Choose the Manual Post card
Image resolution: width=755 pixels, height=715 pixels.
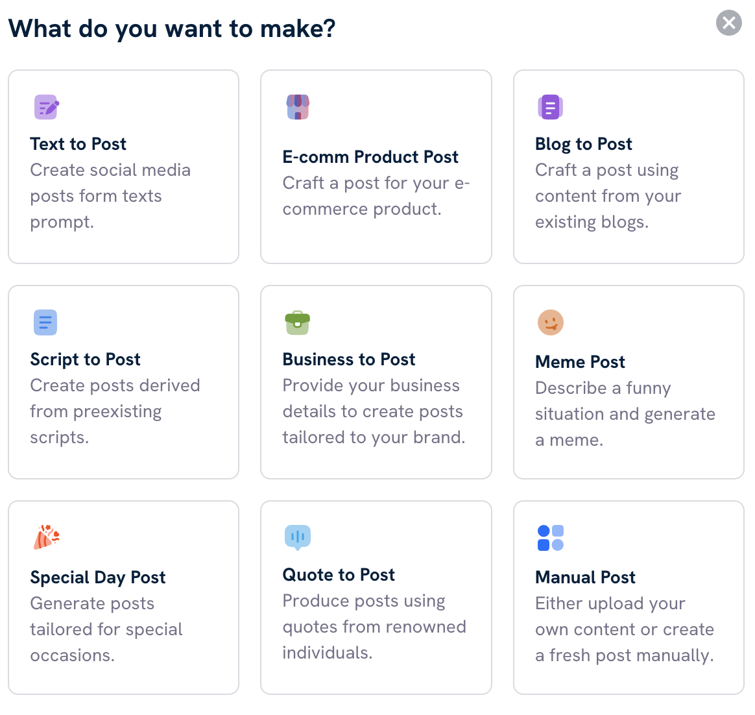tap(629, 597)
